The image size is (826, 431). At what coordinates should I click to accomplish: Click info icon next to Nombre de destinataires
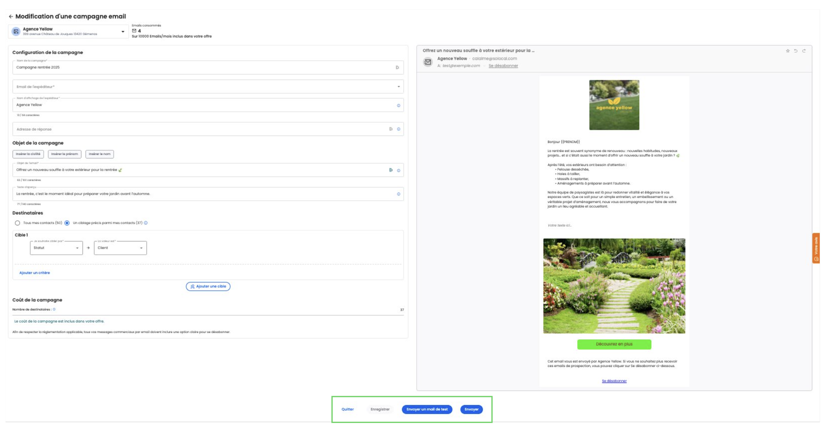click(54, 310)
